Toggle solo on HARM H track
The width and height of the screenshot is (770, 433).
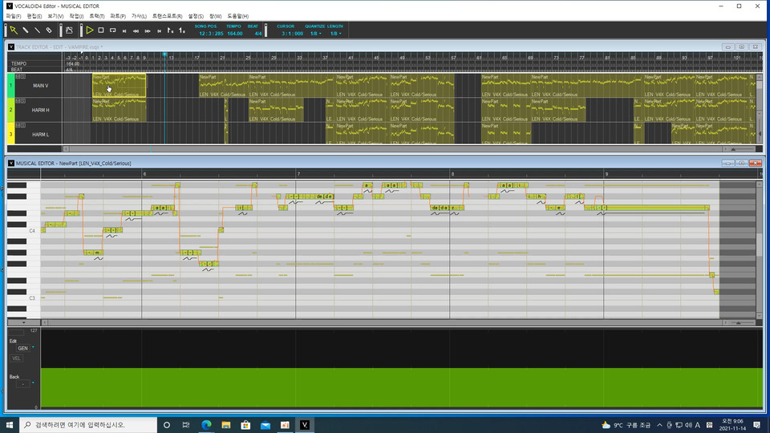click(x=23, y=101)
